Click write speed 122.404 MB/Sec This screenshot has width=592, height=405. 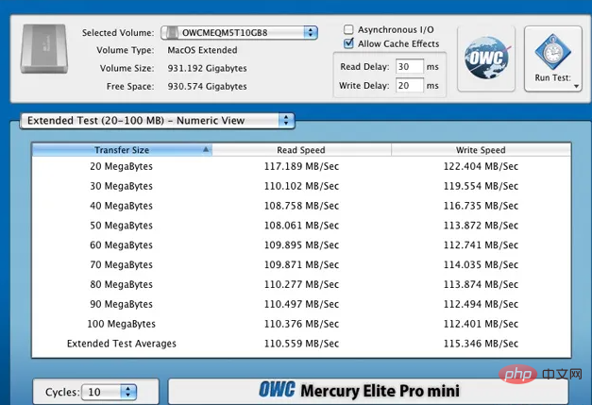point(481,166)
